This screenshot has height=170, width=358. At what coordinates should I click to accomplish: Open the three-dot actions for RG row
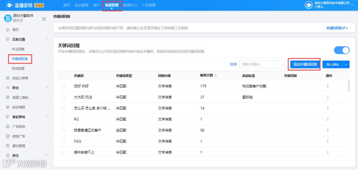pos(328,119)
